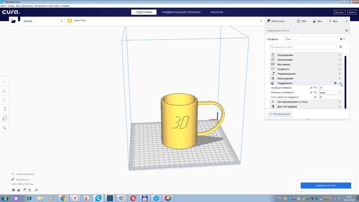The image size is (359, 202).
Task: Select the Move tool in left toolbar
Action: pos(4,81)
